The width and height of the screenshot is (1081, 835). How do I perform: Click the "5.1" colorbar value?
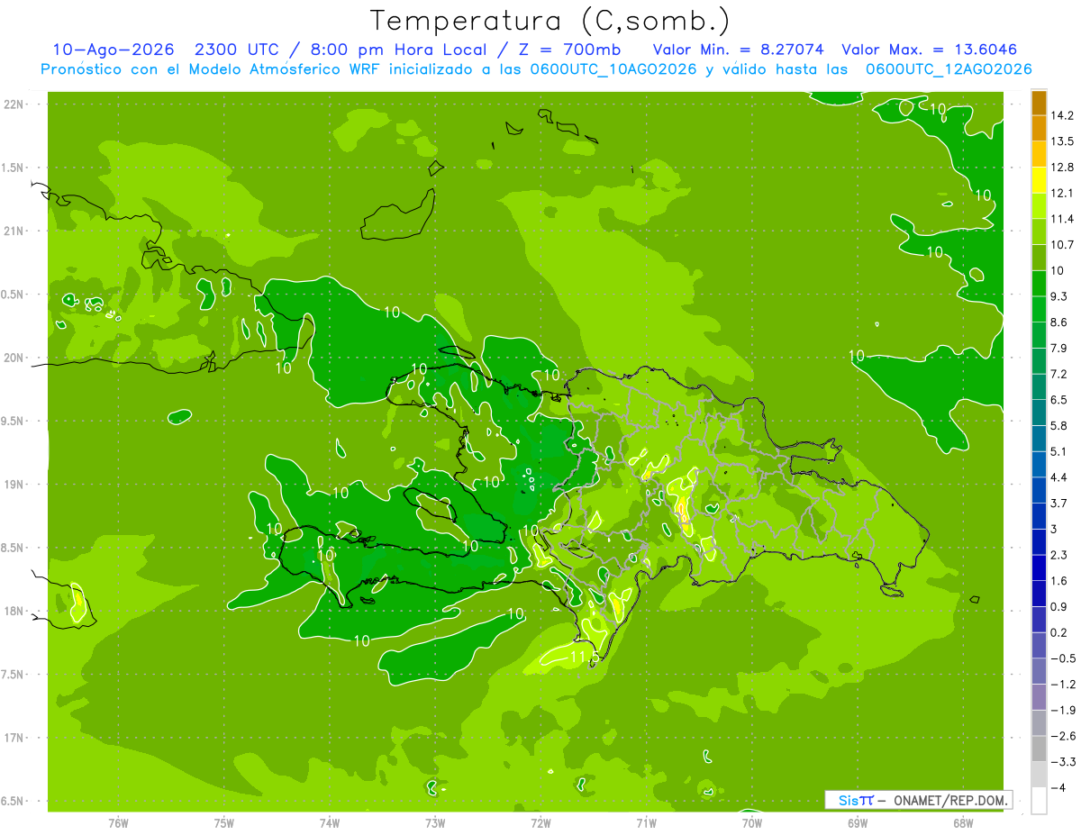(x=1059, y=451)
